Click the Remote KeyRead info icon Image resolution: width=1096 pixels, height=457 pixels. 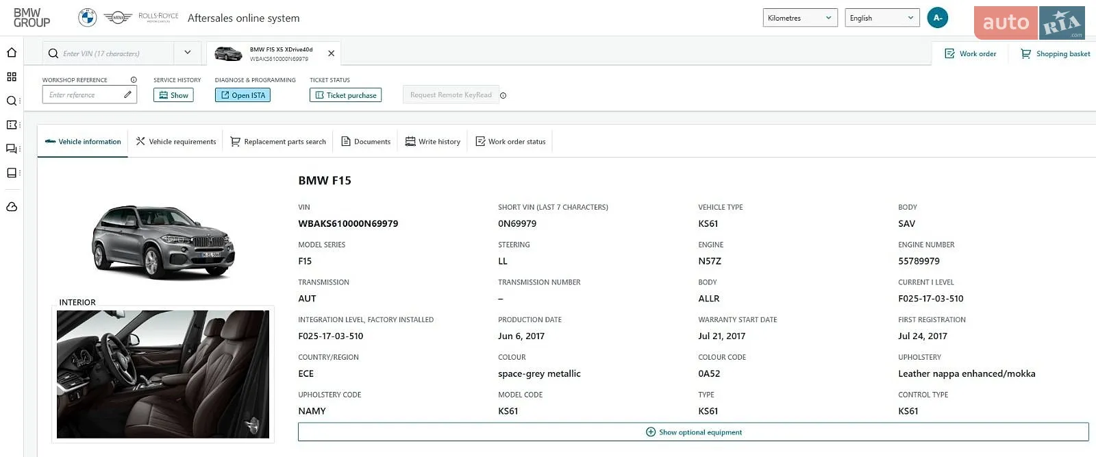click(503, 95)
